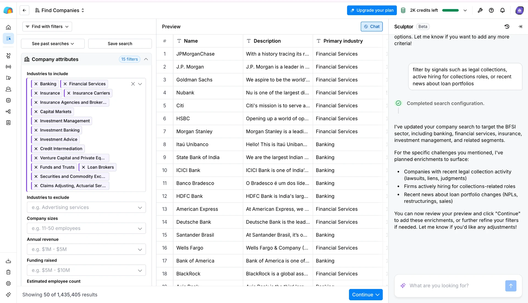Select the Nubank name cell
Image resolution: width=528 pixels, height=303 pixels.
pos(208,93)
